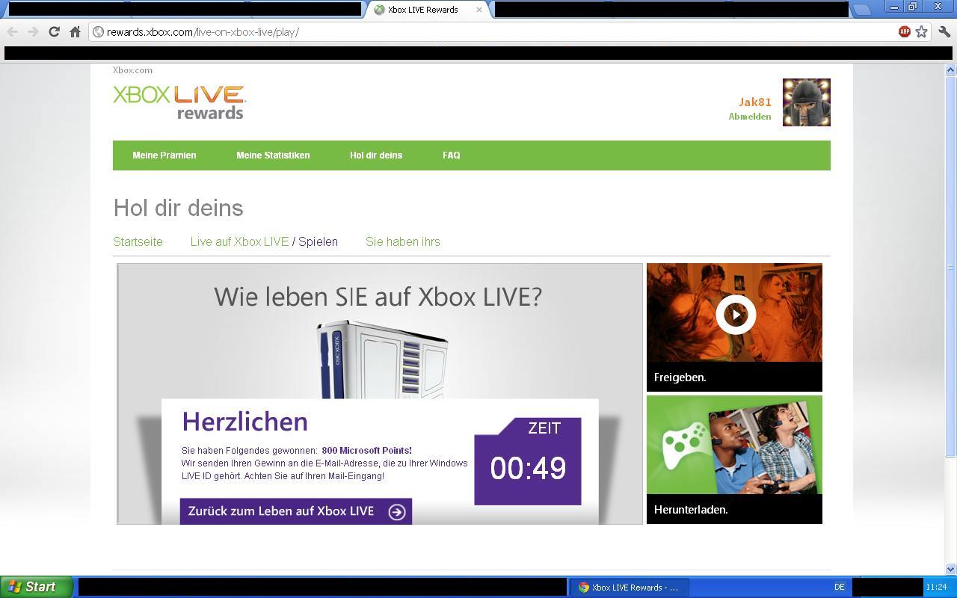
Task: Bookmark page with the star icon
Action: coord(922,31)
